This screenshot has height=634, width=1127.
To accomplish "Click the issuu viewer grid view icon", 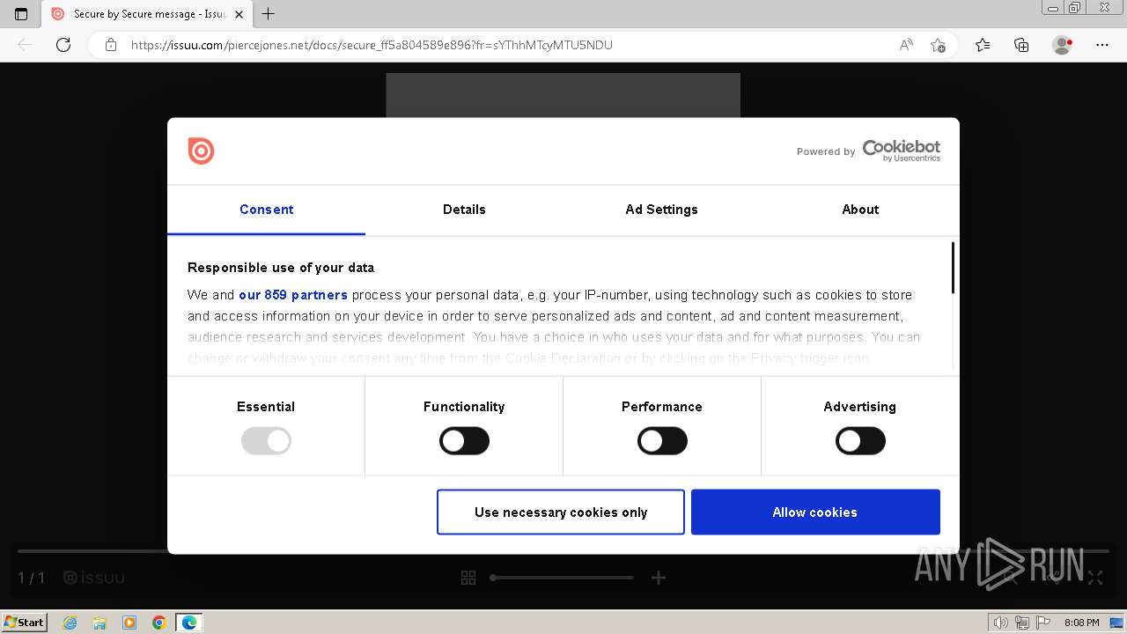I will (x=468, y=578).
